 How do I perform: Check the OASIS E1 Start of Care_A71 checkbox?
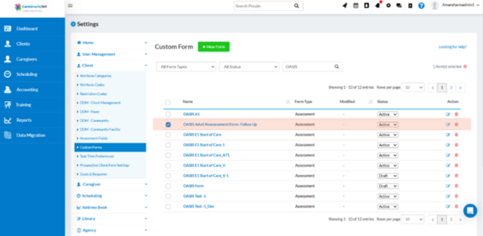pyautogui.click(x=168, y=155)
